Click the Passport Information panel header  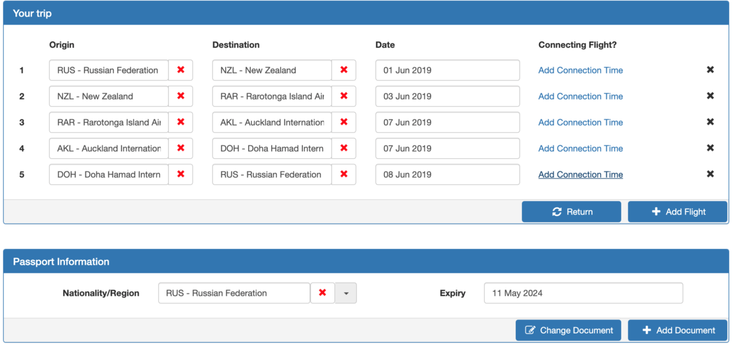(x=366, y=261)
